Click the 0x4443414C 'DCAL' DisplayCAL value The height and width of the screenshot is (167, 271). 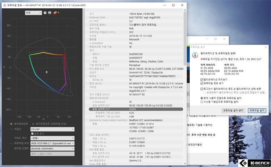146,72
